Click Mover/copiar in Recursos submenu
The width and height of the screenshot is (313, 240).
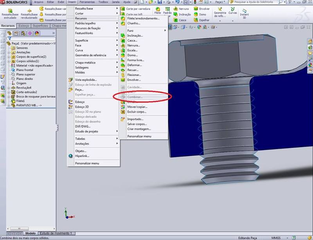pos(137,107)
